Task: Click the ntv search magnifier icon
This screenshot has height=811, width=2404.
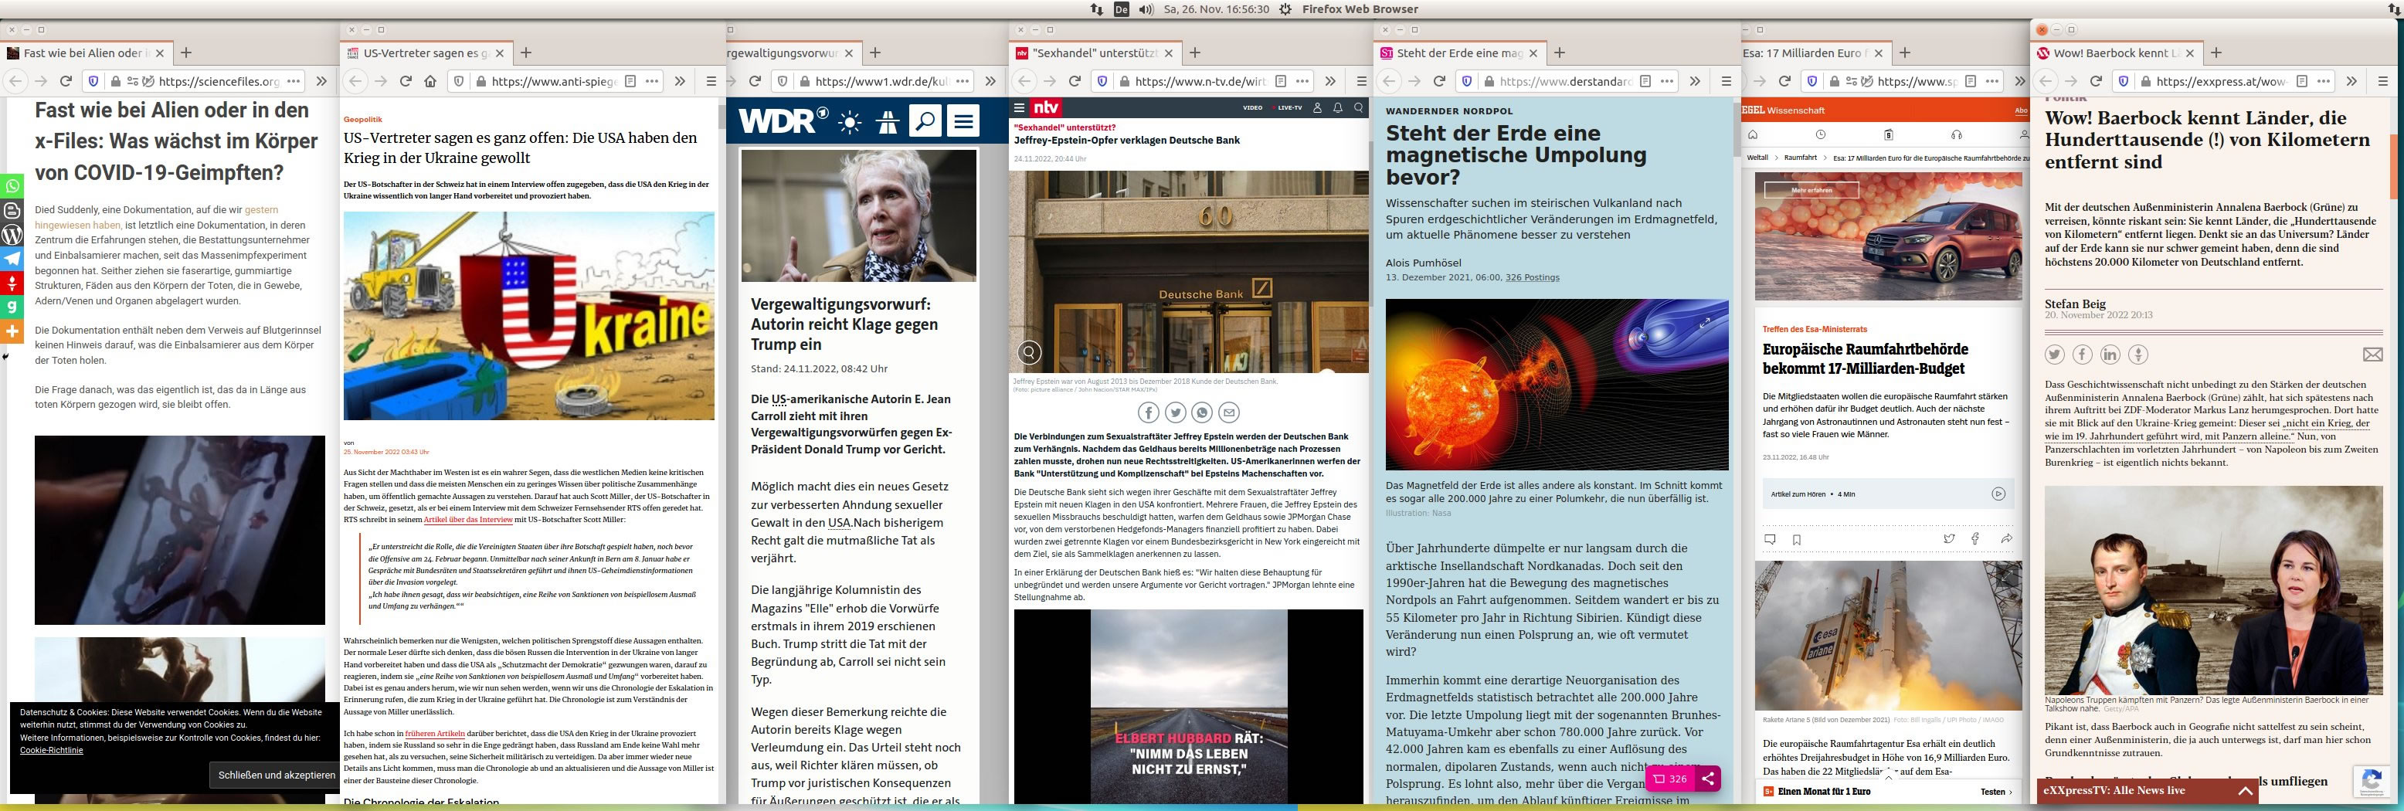Action: click(1359, 107)
